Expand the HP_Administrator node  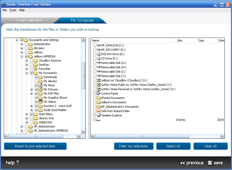(x=22, y=126)
